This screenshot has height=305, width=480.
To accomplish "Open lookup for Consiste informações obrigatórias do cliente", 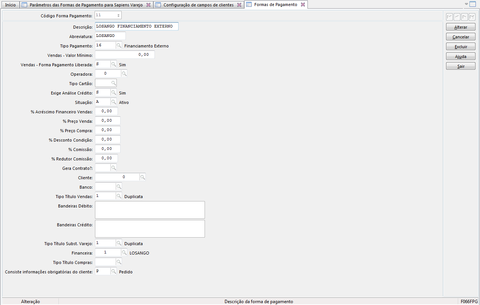I will click(113, 271).
